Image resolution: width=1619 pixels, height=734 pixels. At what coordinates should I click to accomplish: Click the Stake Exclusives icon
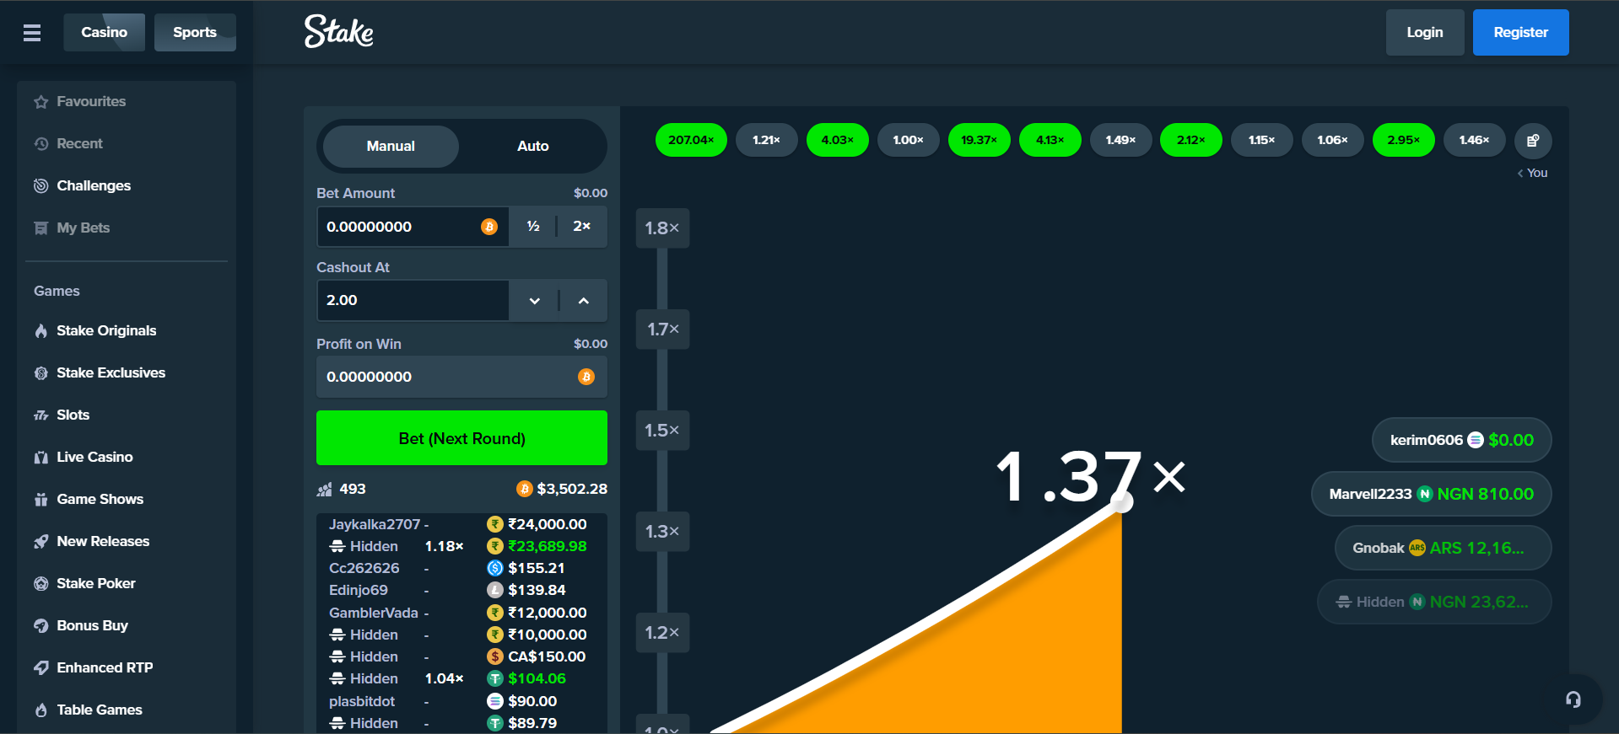40,372
